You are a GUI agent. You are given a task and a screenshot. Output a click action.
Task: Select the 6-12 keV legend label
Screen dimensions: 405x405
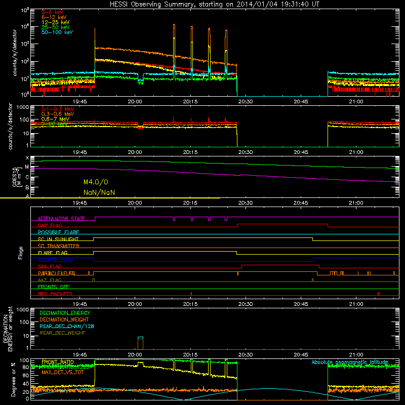click(x=54, y=17)
